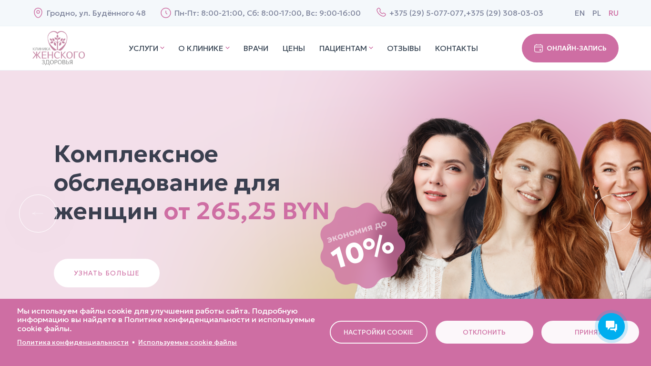651x366 pixels.
Task: Click the 10% savings badge
Action: coord(363,245)
